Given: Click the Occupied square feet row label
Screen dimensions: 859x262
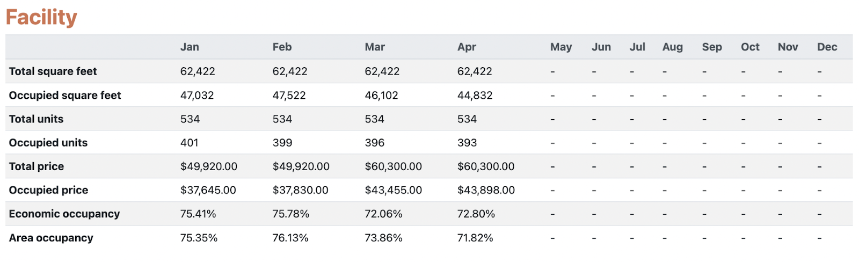Looking at the screenshot, I should point(65,96).
